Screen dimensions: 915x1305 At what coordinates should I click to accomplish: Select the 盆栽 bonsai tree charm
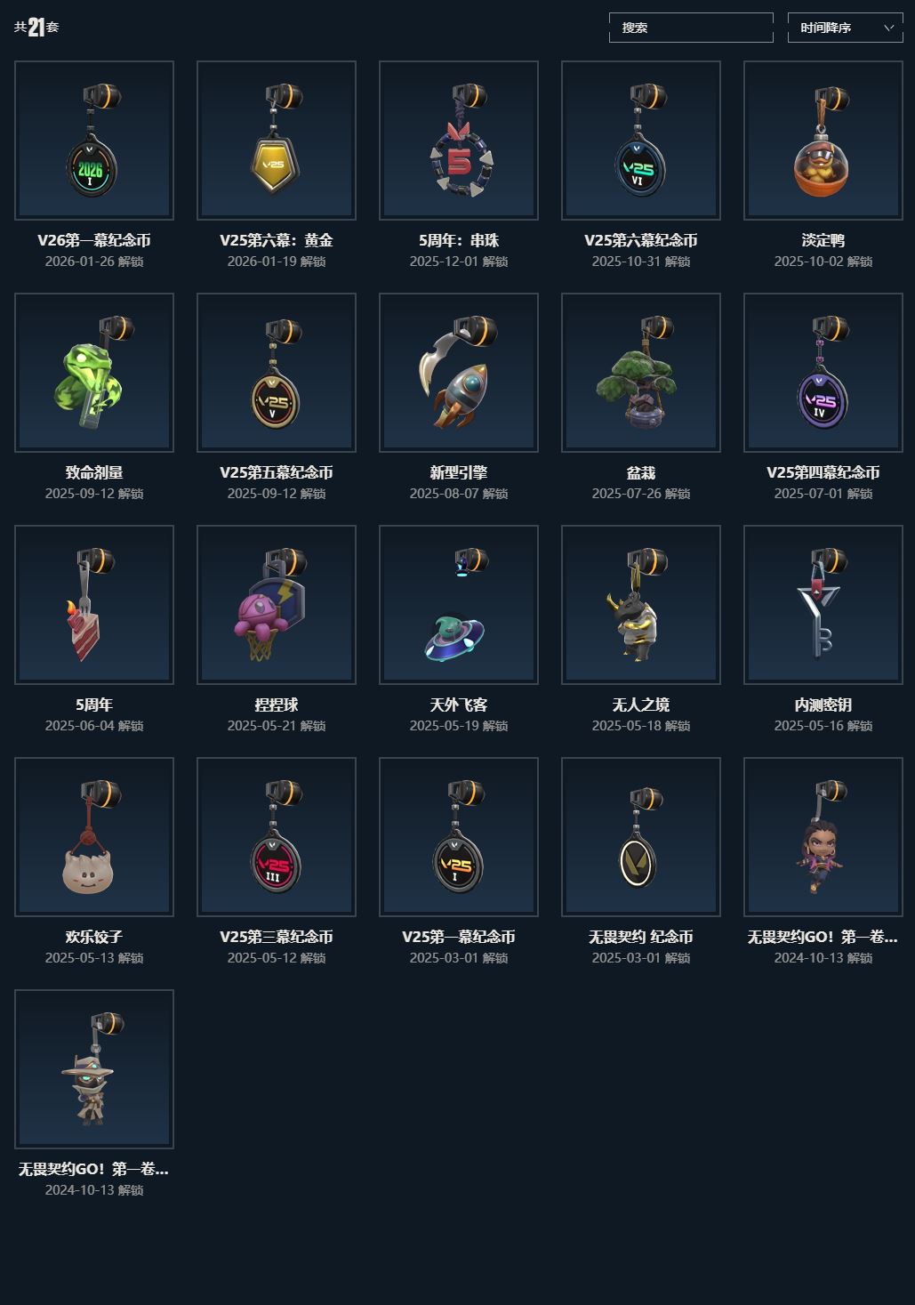tap(641, 373)
